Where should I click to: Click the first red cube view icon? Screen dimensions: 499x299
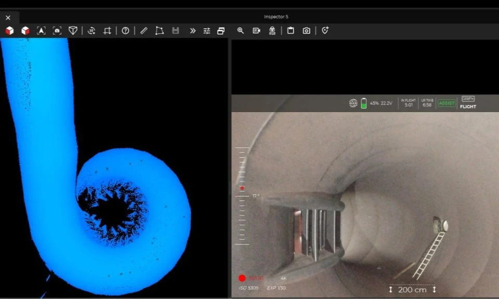tap(9, 31)
